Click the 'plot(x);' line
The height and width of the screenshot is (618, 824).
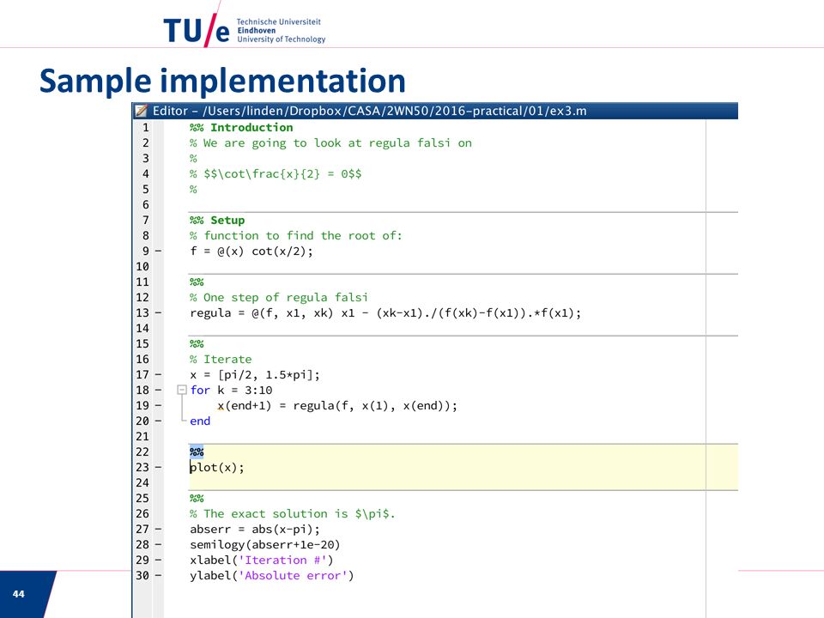tap(217, 467)
